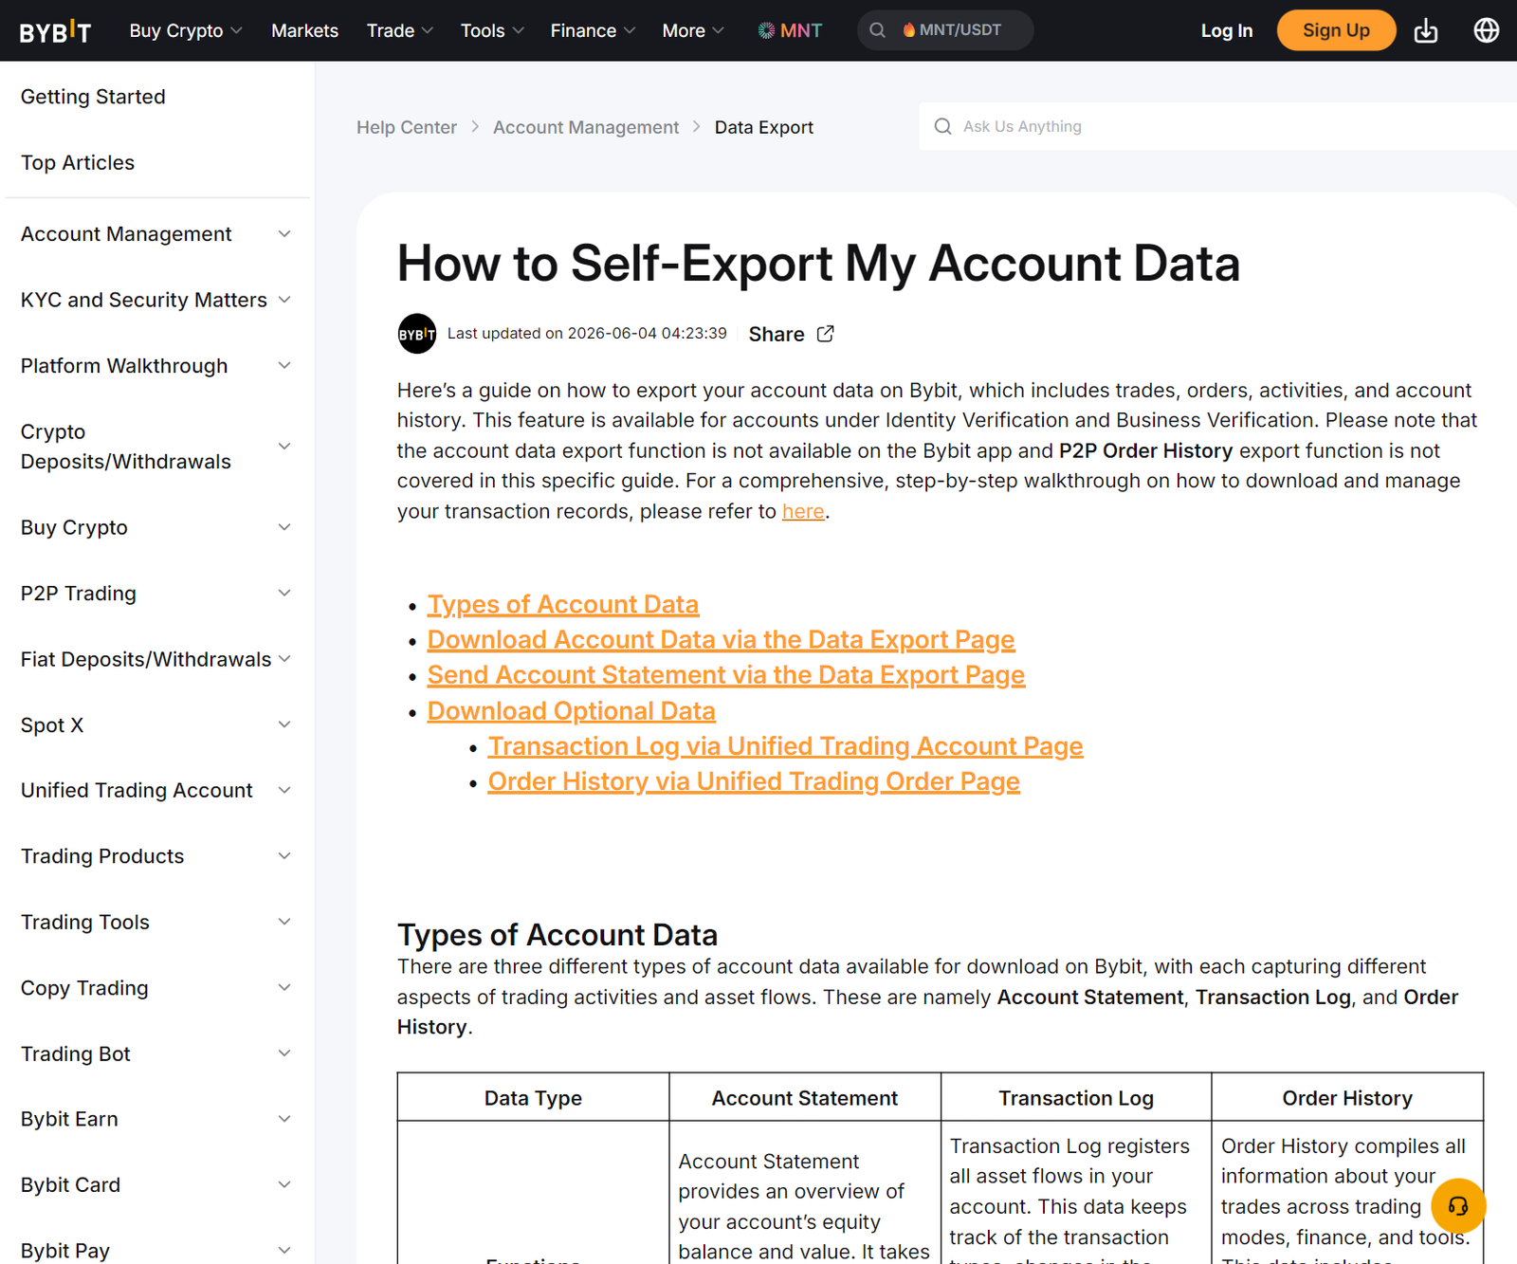Screen dimensions: 1517x1264
Task: Expand Crypto Deposits/Withdrawals section
Action: (x=155, y=447)
